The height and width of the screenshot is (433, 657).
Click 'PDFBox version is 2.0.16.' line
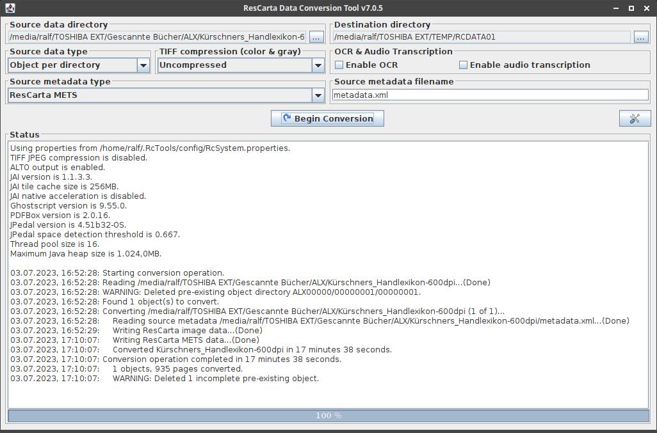coord(60,215)
